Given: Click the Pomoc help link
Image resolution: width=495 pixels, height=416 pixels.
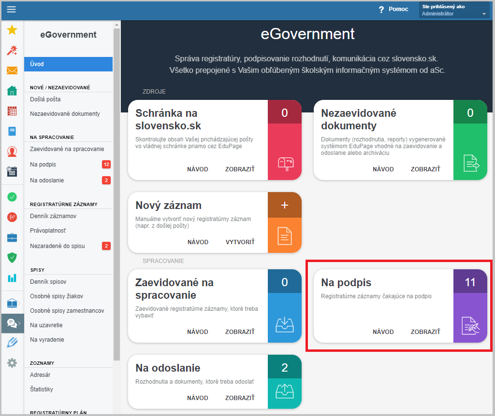Looking at the screenshot, I should click(398, 9).
